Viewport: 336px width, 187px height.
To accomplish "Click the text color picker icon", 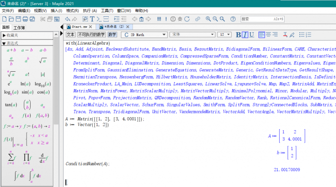I will (x=285, y=35).
